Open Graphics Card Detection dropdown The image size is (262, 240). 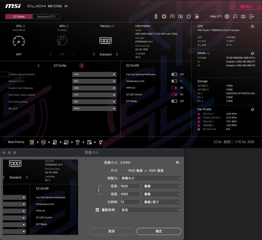pos(94,88)
